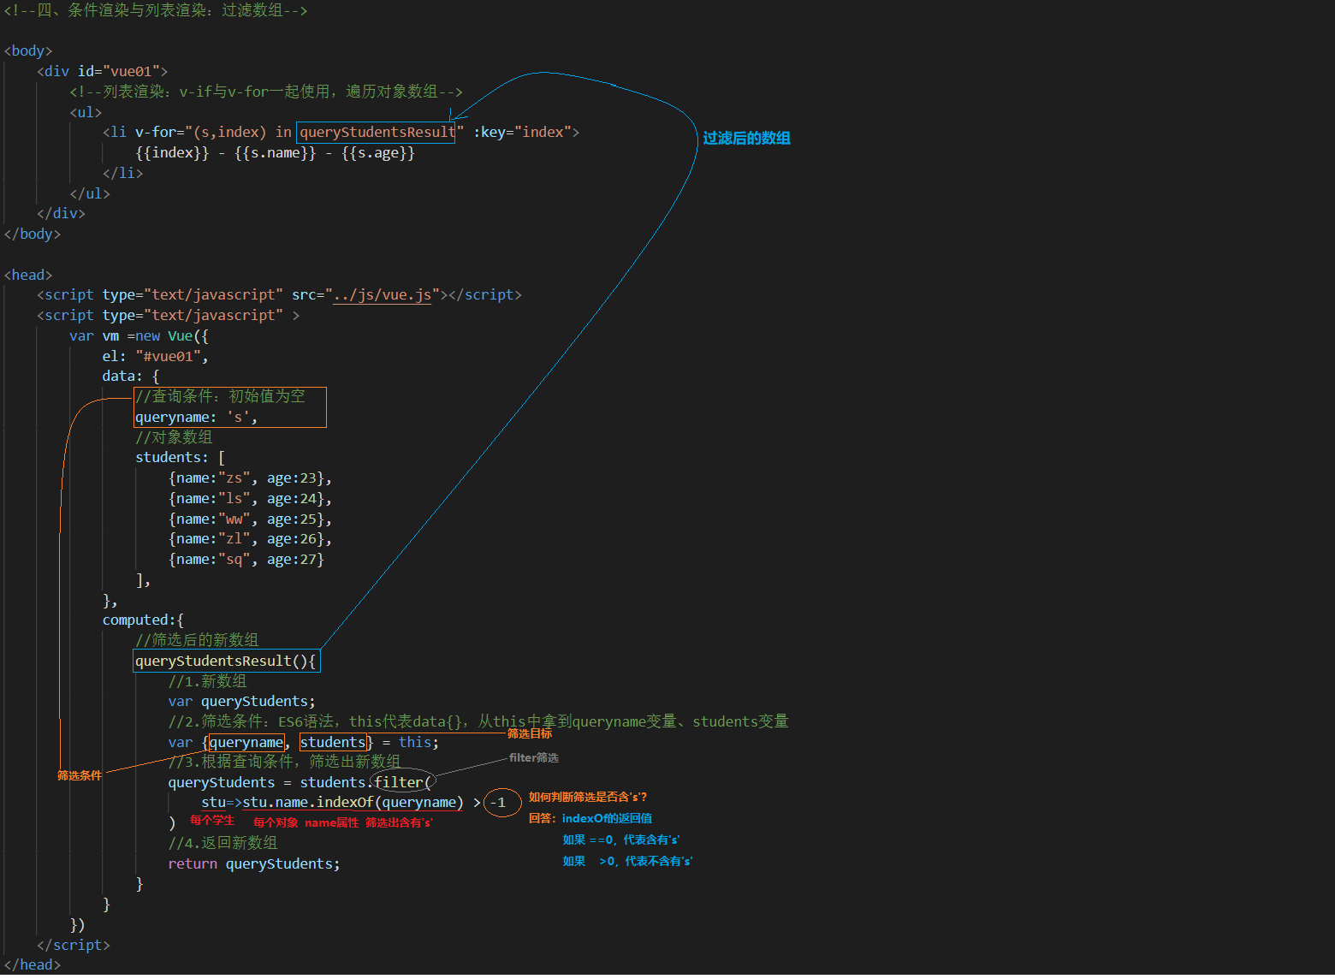1335x979 pixels.
Task: Select the {name:"zs", age:23} array entry
Action: (250, 478)
